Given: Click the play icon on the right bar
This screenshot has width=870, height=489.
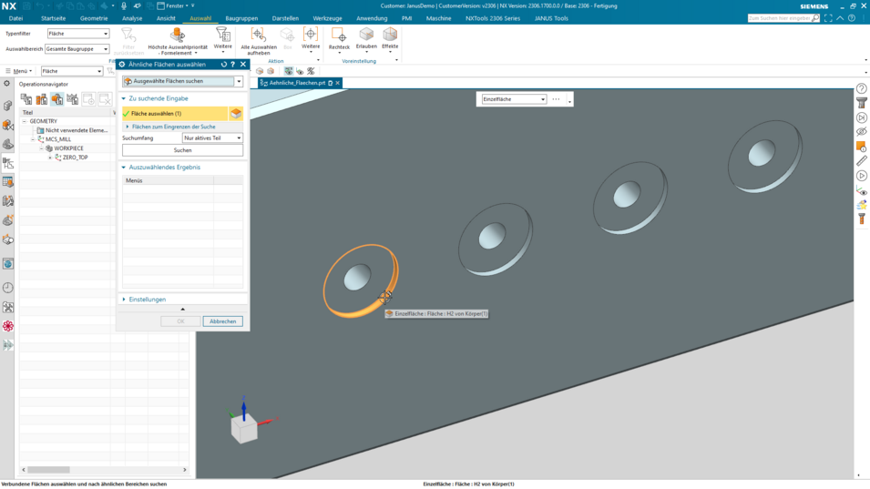Looking at the screenshot, I should pyautogui.click(x=861, y=176).
